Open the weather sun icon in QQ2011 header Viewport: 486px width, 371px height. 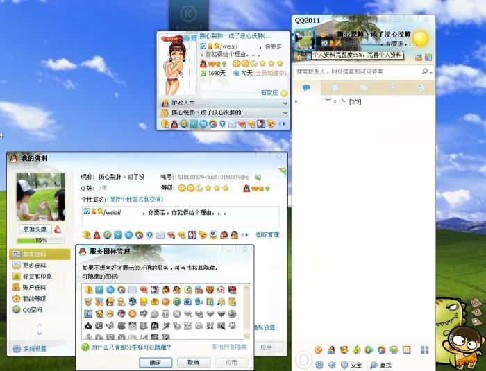tap(421, 38)
